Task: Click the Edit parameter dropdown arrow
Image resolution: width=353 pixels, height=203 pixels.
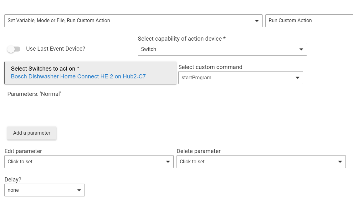Action: click(168, 162)
